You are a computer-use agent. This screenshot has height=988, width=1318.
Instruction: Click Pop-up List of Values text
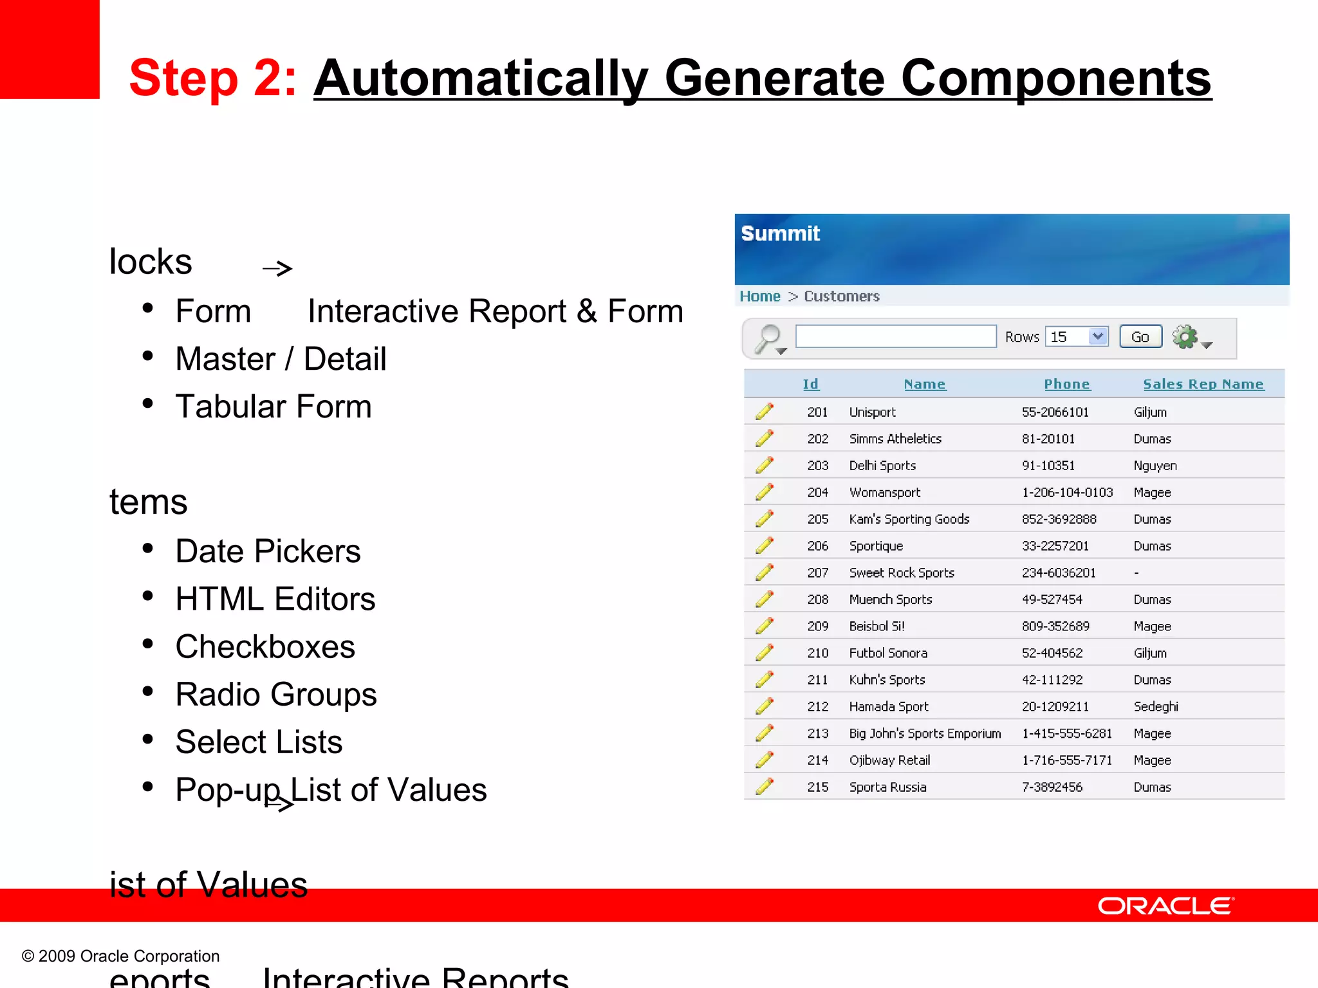tap(331, 791)
